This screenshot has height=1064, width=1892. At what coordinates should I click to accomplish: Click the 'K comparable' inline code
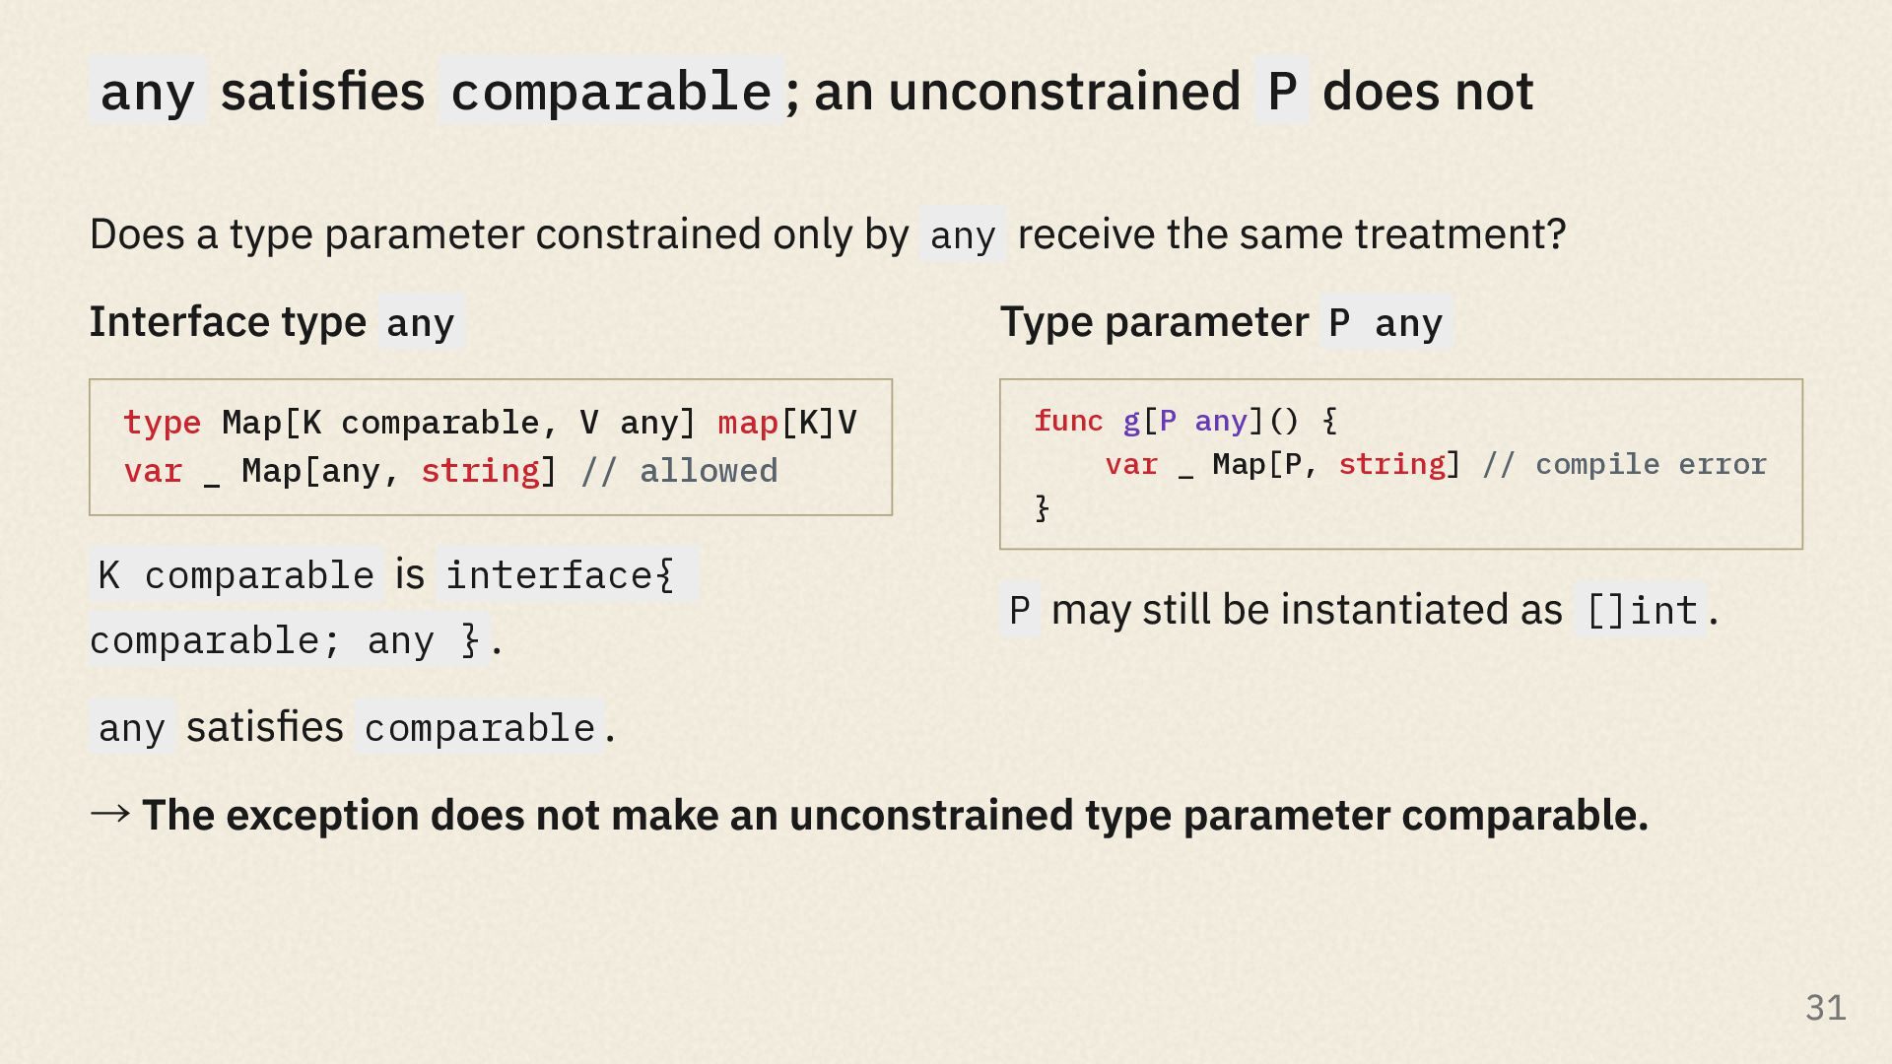pos(236,575)
